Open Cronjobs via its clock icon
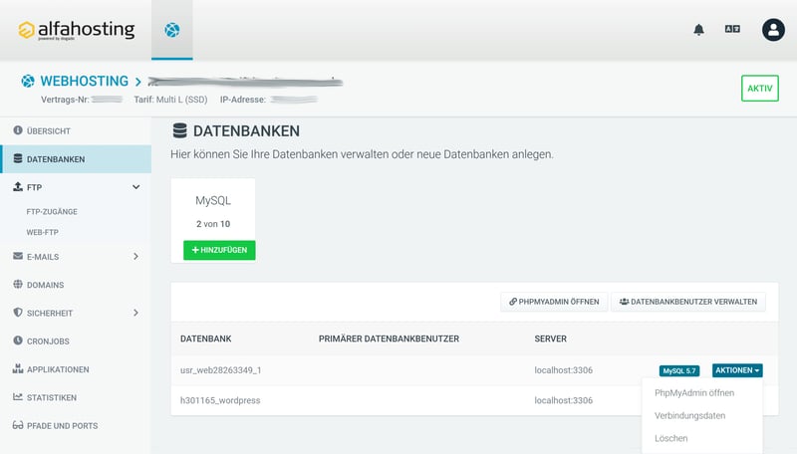 tap(18, 341)
